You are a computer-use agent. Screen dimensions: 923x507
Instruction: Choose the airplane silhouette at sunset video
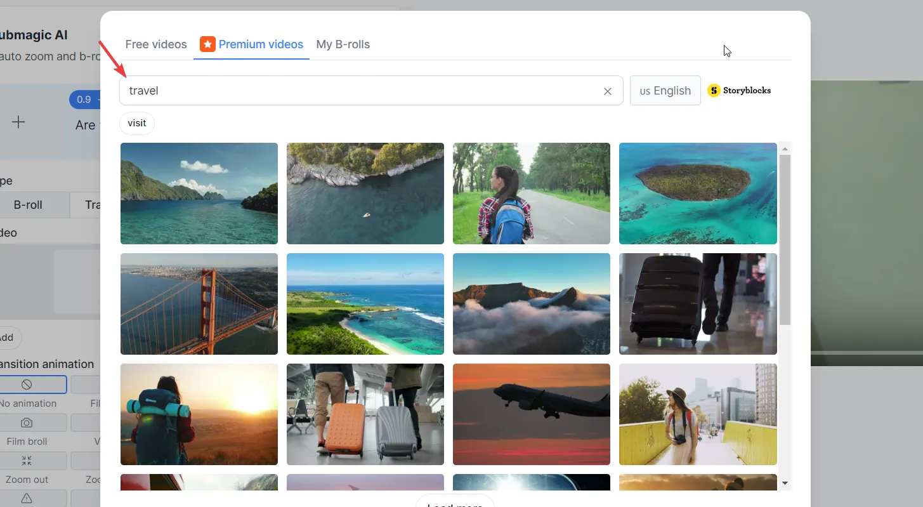pyautogui.click(x=532, y=414)
